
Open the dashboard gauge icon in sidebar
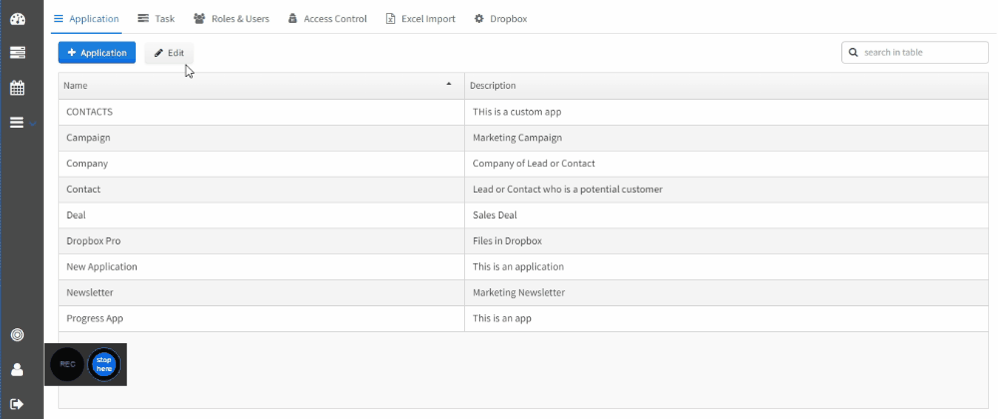coord(17,19)
